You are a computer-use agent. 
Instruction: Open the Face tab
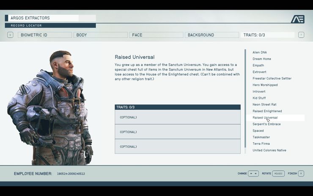coord(156,35)
